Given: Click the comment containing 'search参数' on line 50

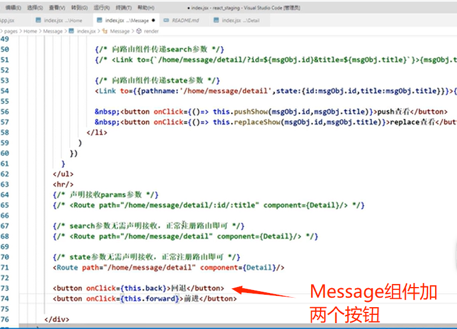Looking at the screenshot, I should point(159,49).
